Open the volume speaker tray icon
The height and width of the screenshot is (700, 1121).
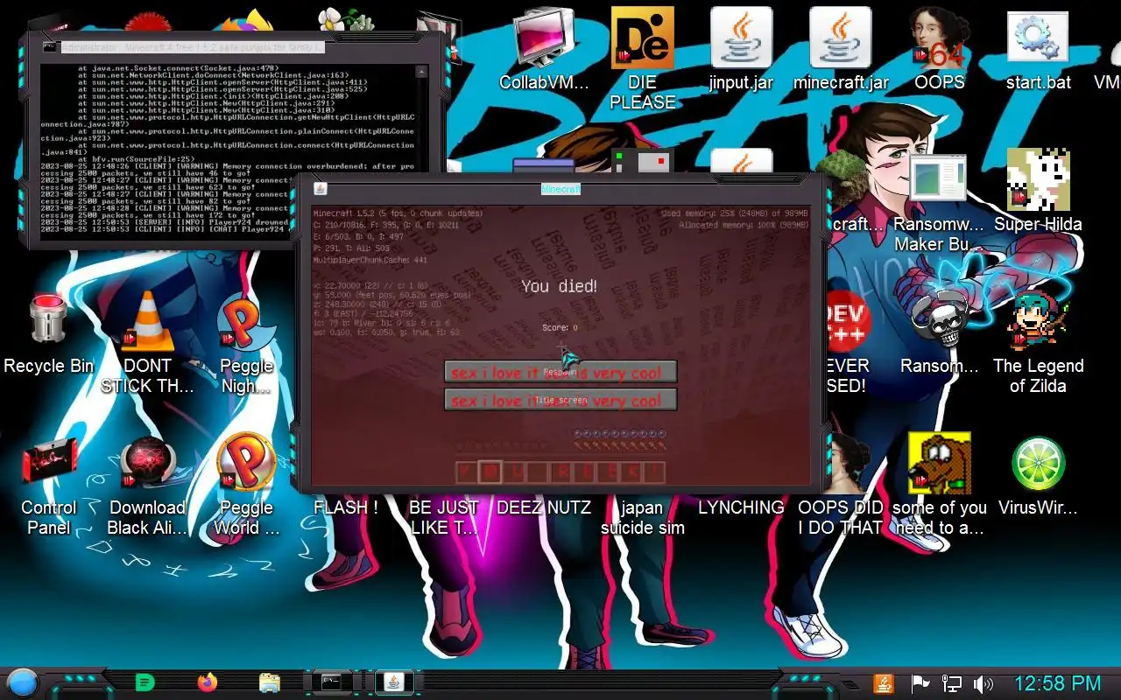(x=983, y=683)
